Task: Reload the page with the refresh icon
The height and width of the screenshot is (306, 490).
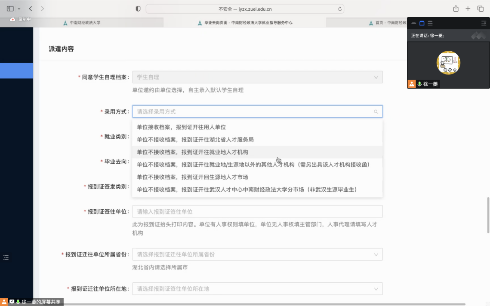Action: coord(340,9)
